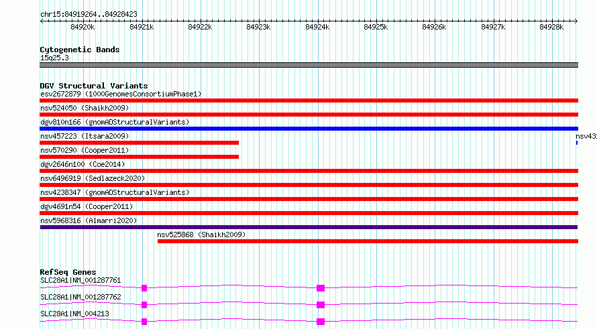Open SLC28A1|NM_001287762 transcript label

pyautogui.click(x=80, y=297)
